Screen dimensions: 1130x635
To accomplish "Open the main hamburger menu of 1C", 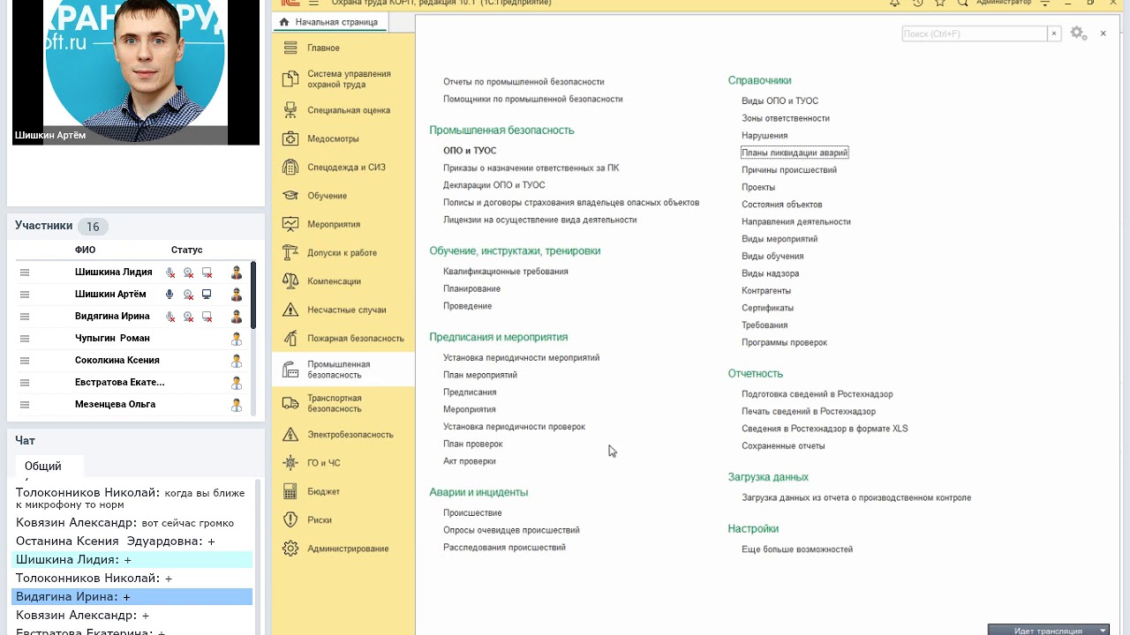I will [x=313, y=3].
